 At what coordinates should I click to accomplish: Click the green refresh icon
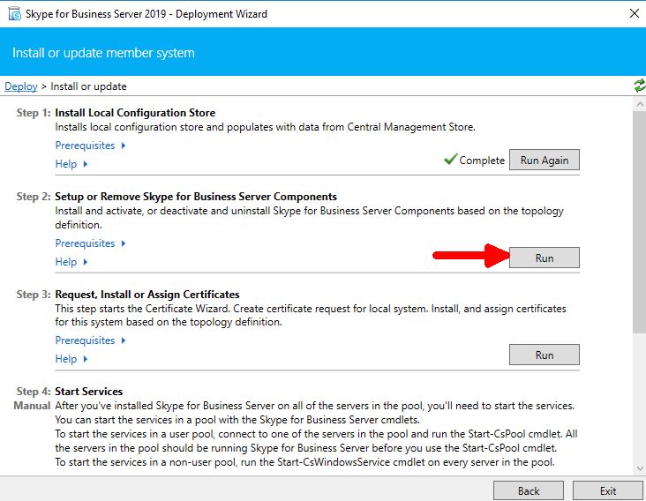(640, 86)
